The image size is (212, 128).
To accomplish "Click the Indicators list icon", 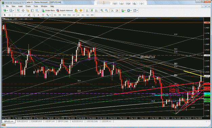I will (x=122, y=11).
